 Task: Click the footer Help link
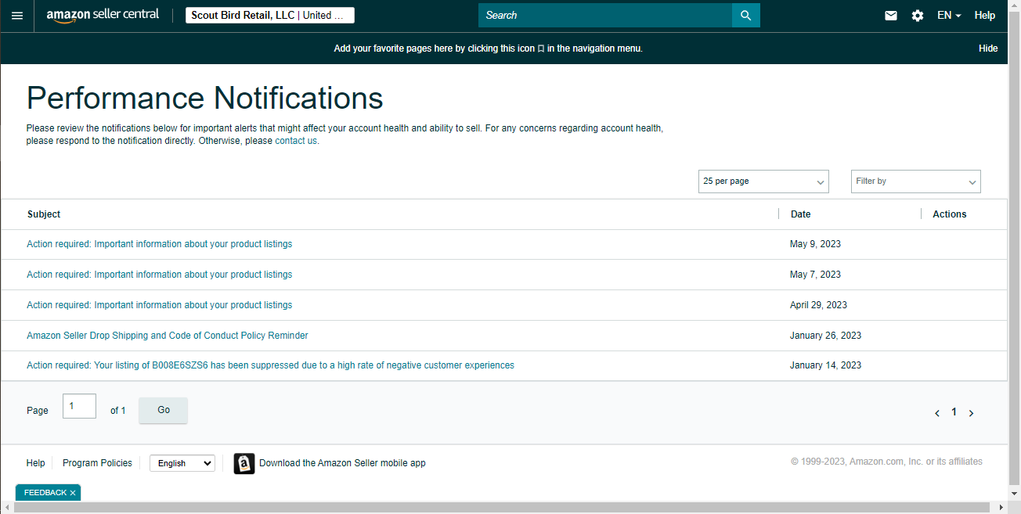point(35,463)
